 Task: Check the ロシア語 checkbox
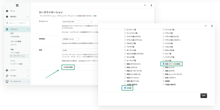point(163,61)
